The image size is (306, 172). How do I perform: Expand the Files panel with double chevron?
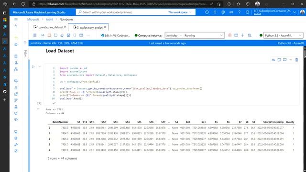[25, 42]
